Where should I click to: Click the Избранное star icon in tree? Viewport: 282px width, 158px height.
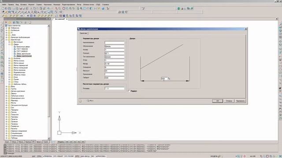(x=9, y=28)
